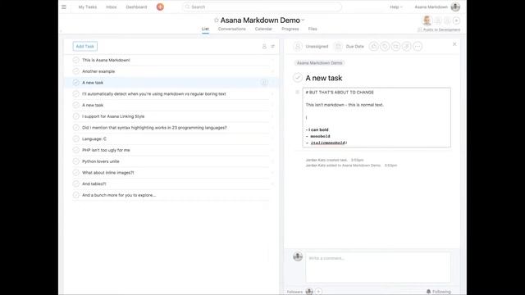Click the 'BUT THAT'S ABOUT TO CHANGE' line
The width and height of the screenshot is (525, 295).
[x=340, y=93]
